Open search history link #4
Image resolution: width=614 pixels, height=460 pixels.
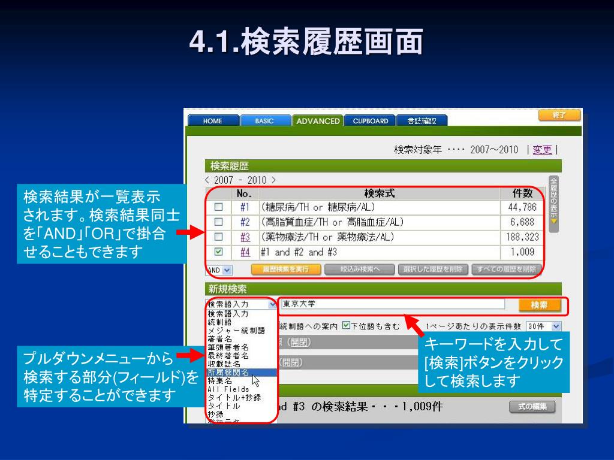pos(245,252)
